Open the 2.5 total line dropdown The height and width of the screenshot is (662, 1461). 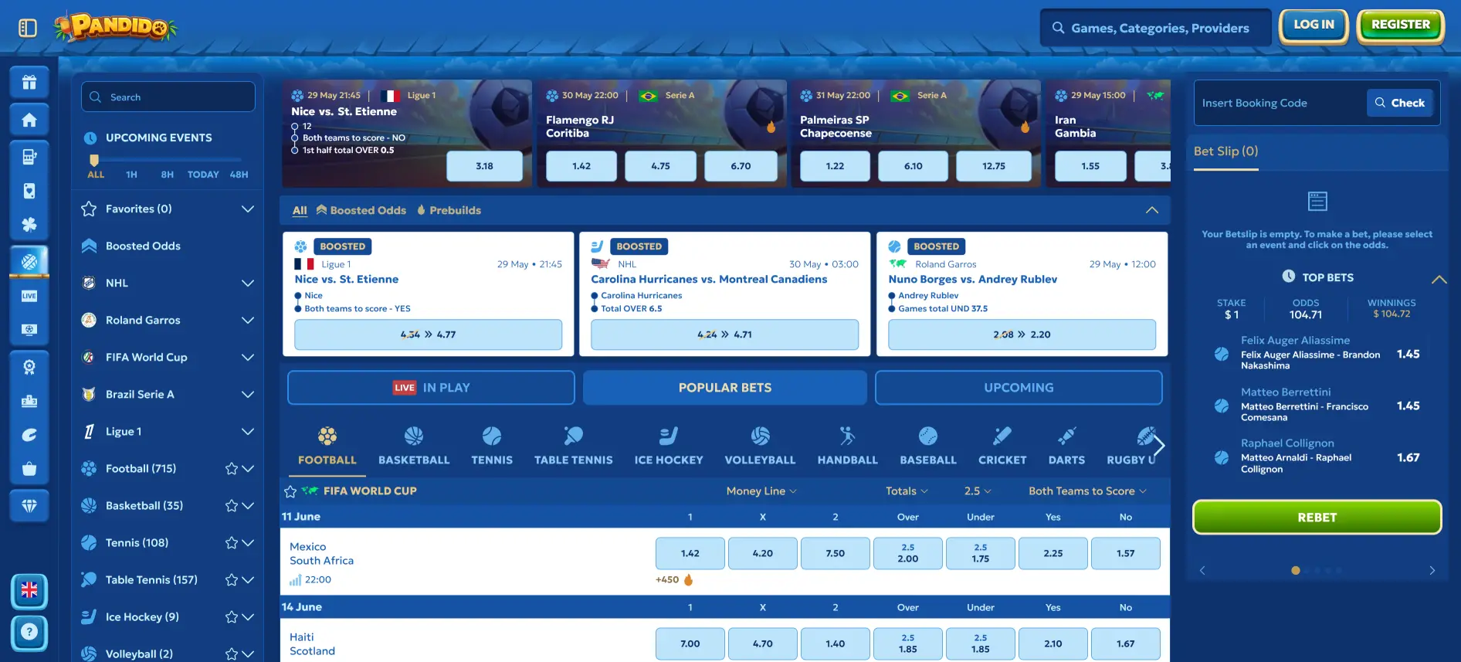pos(978,491)
